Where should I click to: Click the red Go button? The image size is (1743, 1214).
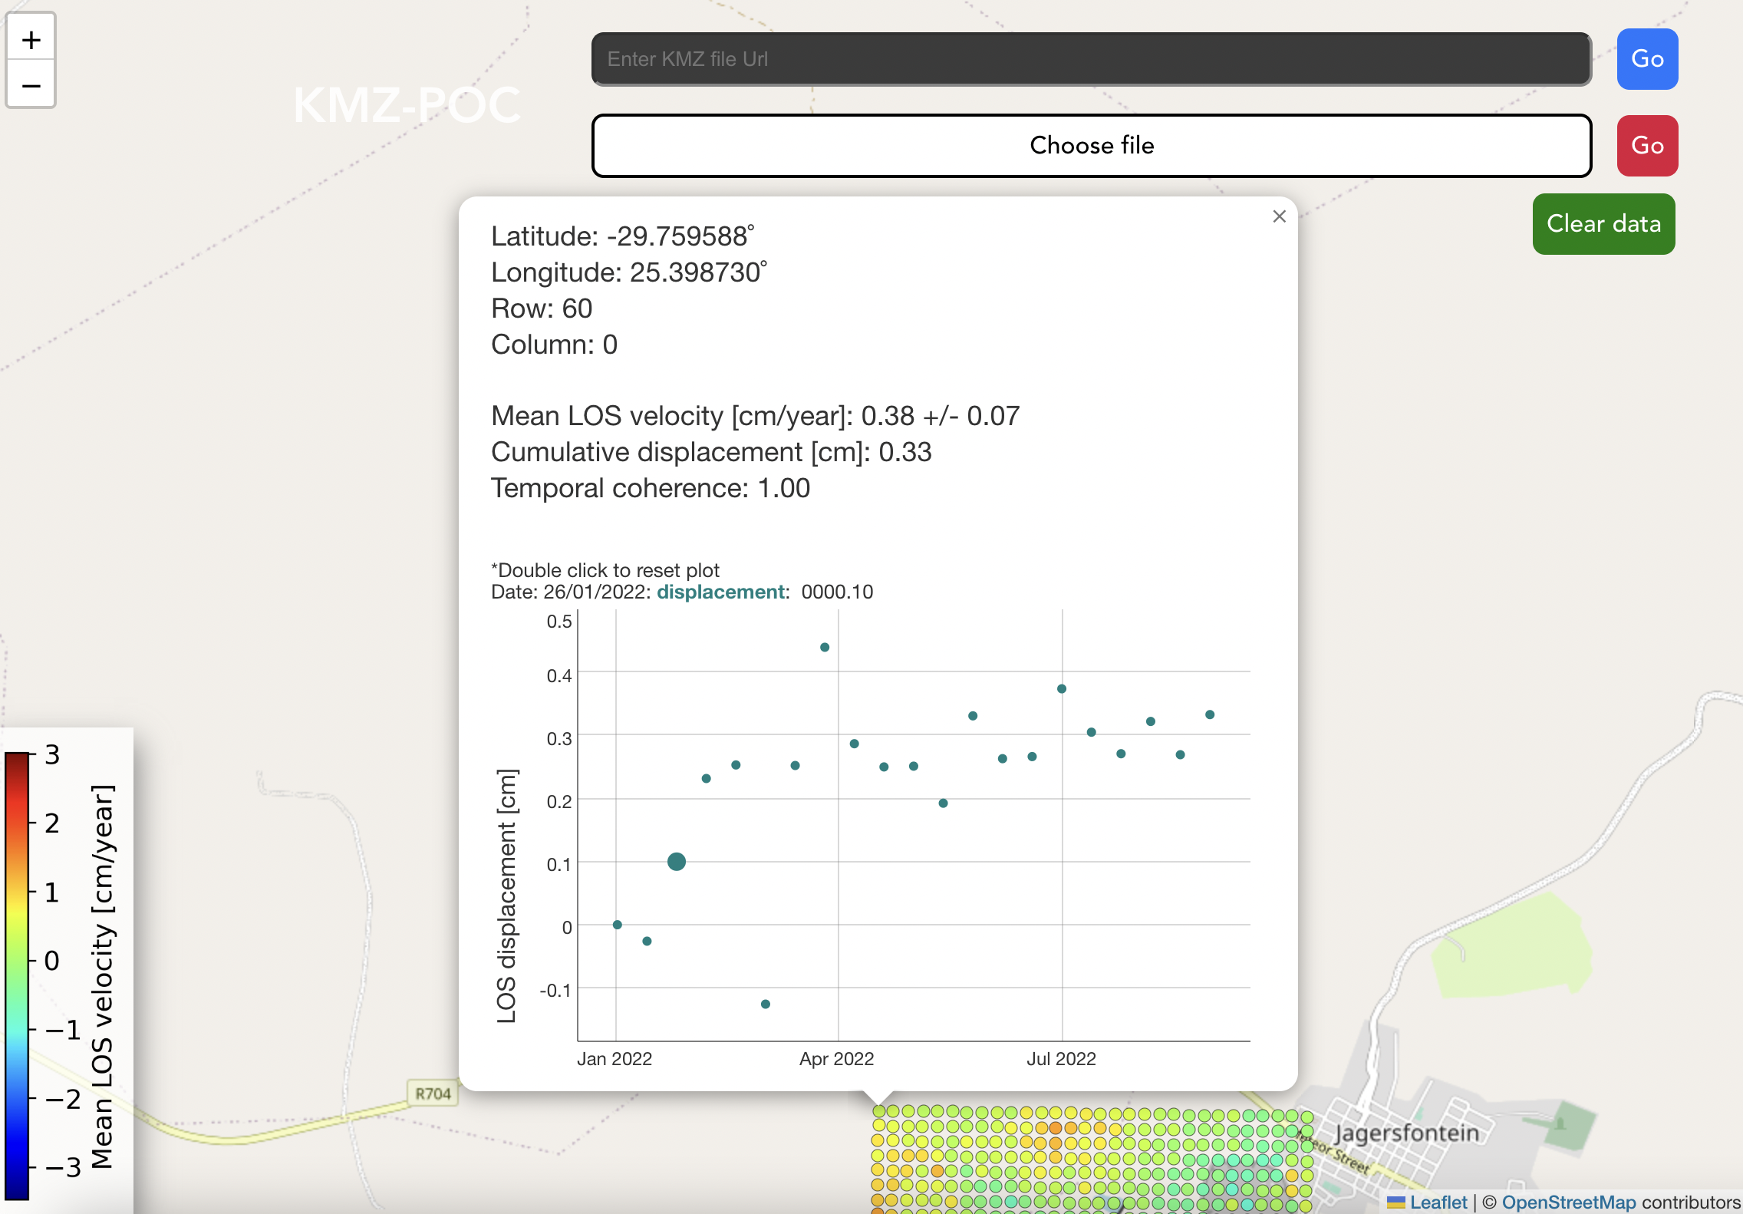[1647, 146]
